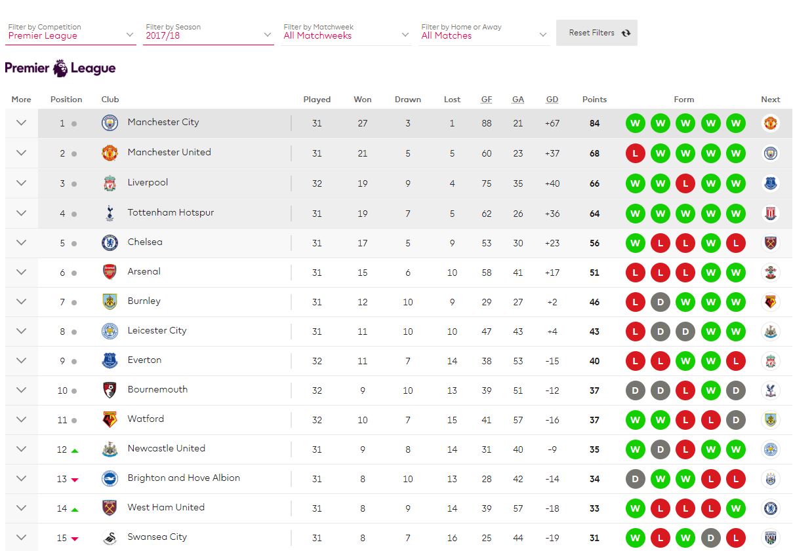Image resolution: width=793 pixels, height=551 pixels.
Task: Open the Filter by Home or Away dropdown
Action: coord(484,33)
